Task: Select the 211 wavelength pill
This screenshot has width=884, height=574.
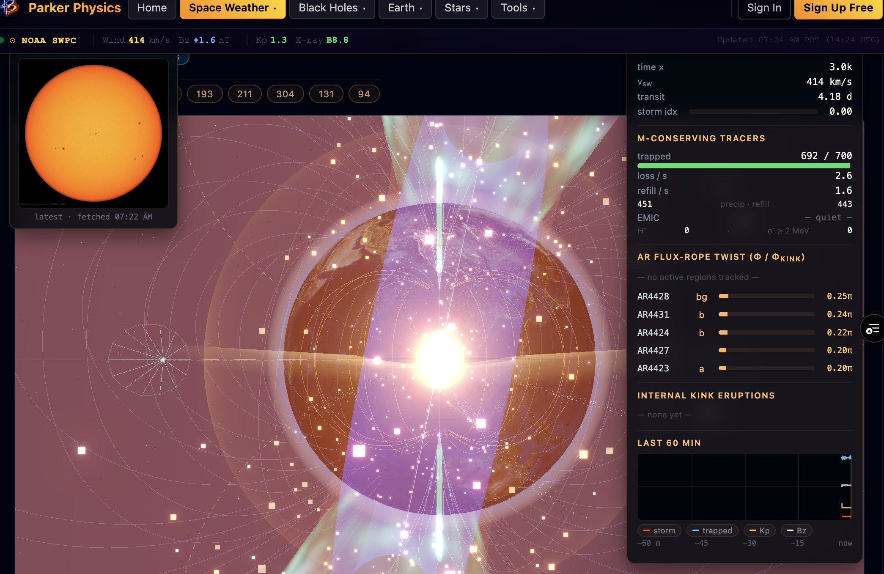Action: coord(244,94)
